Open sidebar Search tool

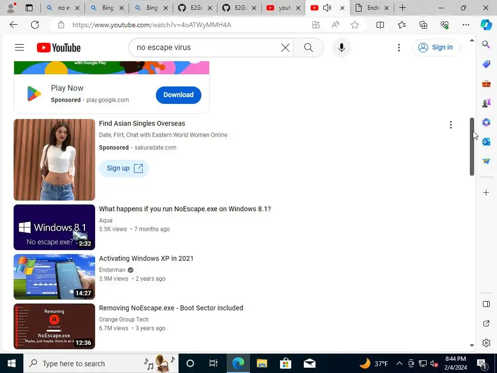point(486,44)
